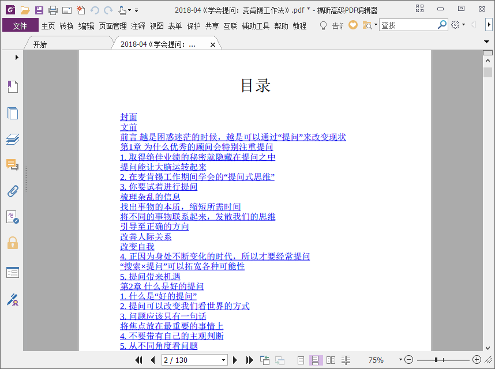Viewport: 495px width, 369px height.
Task: Open the touch mode dropdown arrow
Action: point(129,10)
